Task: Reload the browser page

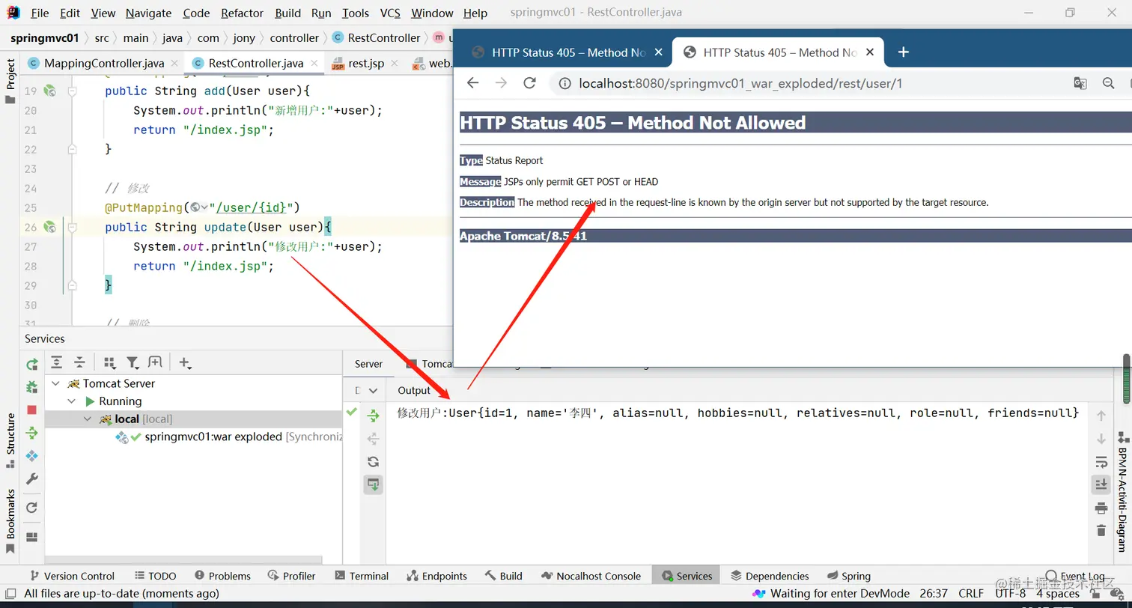Action: click(x=529, y=83)
